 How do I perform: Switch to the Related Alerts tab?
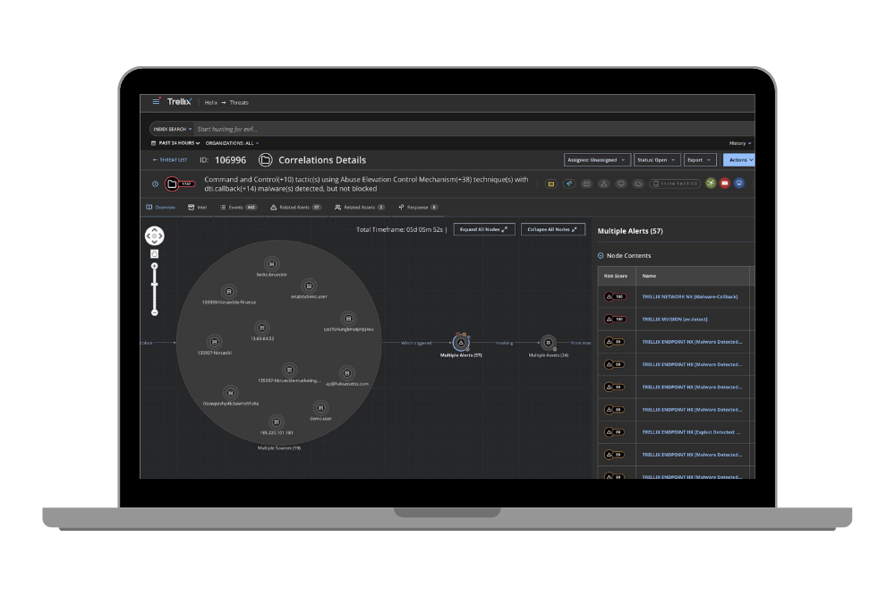point(295,207)
